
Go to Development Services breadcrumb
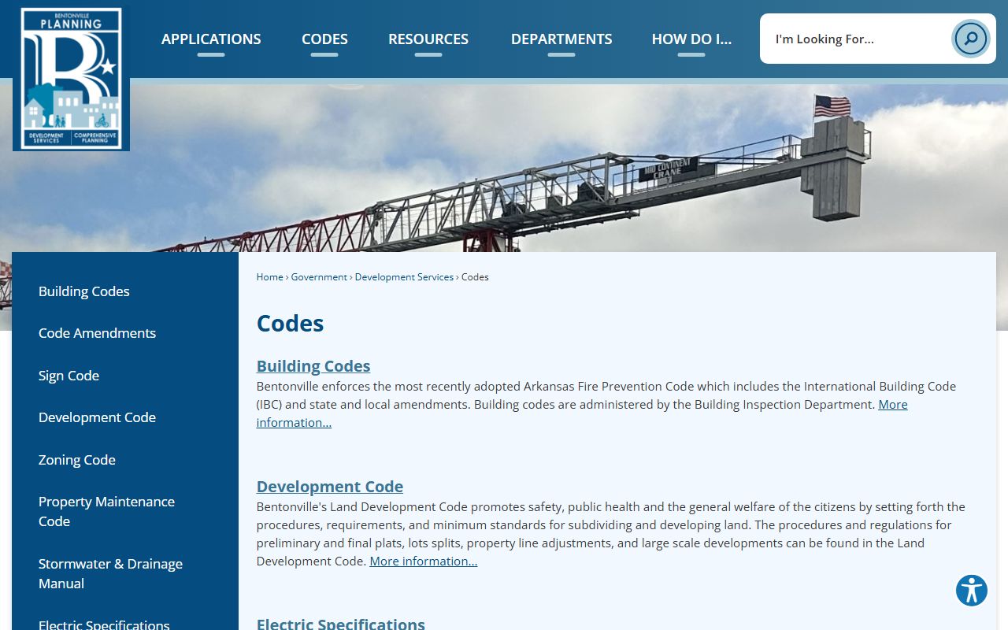404,277
